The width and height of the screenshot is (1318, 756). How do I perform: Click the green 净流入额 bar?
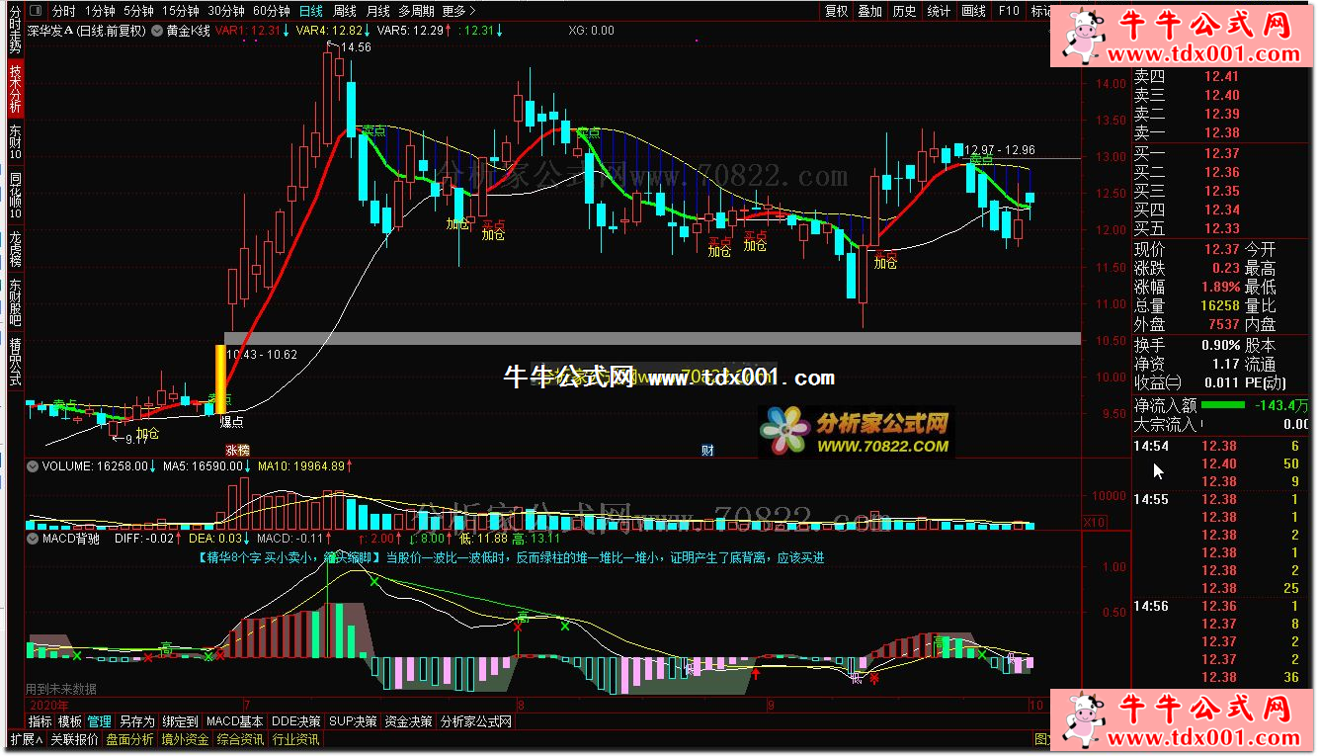1224,405
